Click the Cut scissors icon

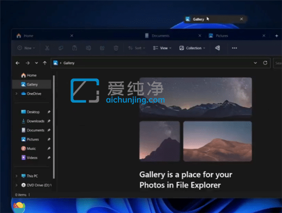coord(47,48)
